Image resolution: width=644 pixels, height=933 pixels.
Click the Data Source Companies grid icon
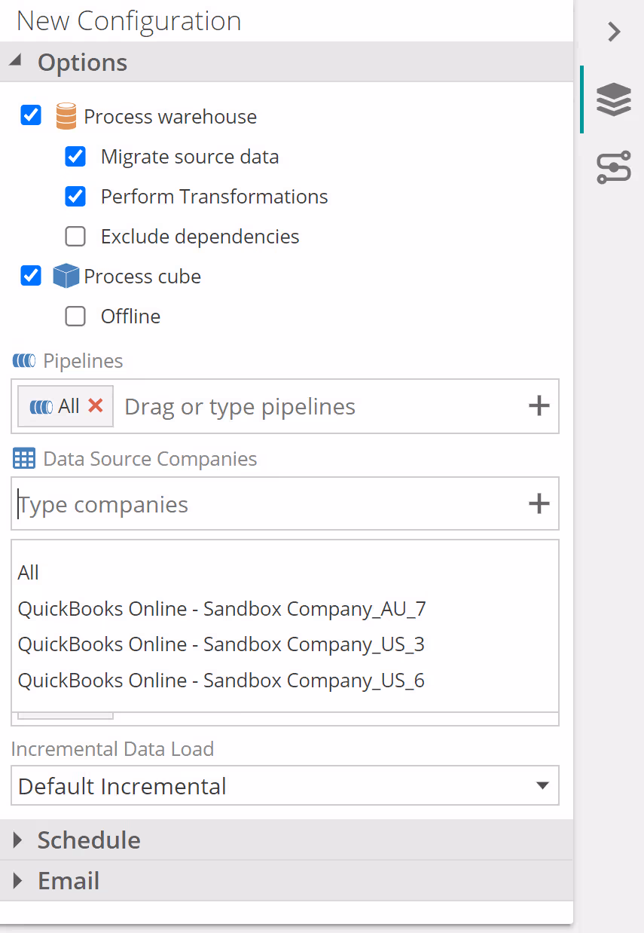pos(24,459)
